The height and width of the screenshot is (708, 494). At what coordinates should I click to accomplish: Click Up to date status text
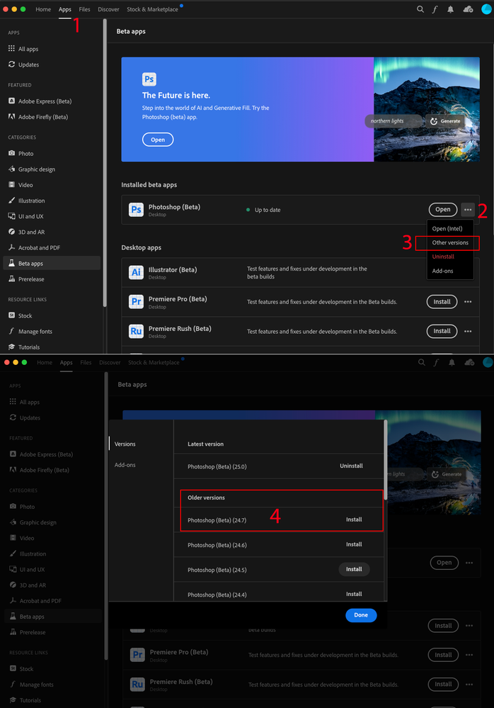pyautogui.click(x=268, y=210)
